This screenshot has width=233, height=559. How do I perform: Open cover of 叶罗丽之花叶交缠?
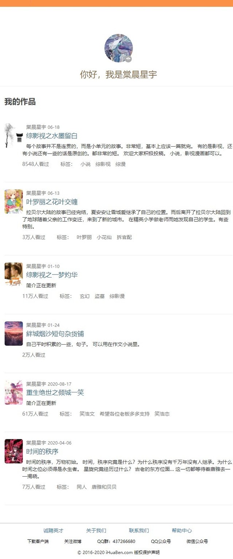(13, 201)
